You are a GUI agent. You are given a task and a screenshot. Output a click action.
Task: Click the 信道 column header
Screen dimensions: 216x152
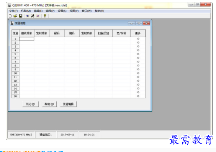(x=15, y=33)
